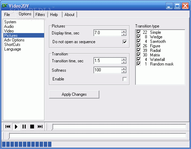Enable transitions with the Enable checkbox
The width and height of the screenshot is (191, 149).
(x=125, y=79)
